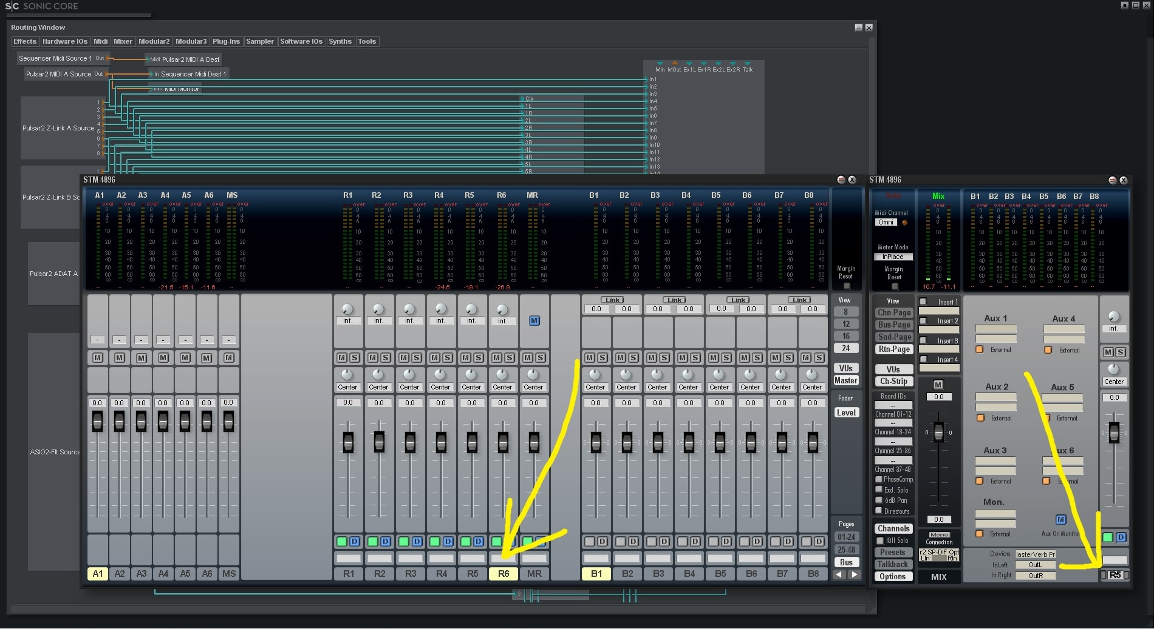This screenshot has width=1171, height=643.
Task: Open the Device field dropdown
Action: 1036,554
